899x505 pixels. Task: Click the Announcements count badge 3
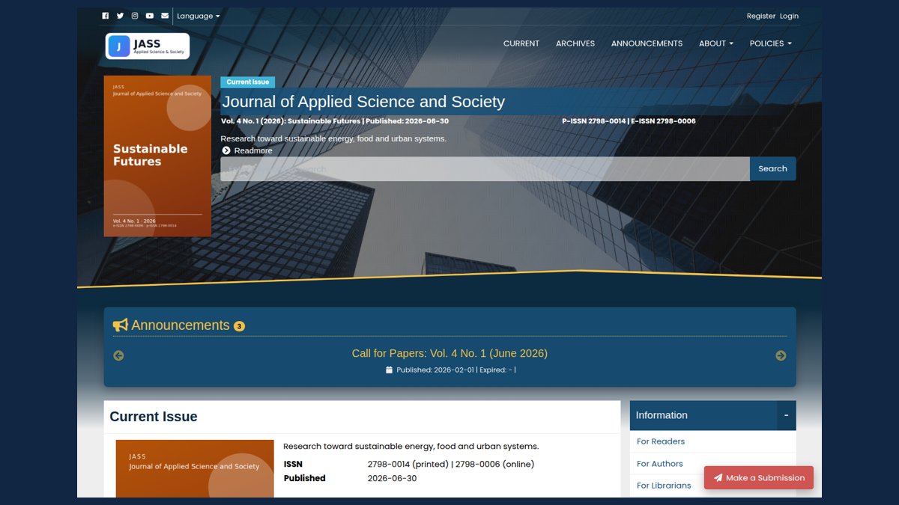[x=239, y=326]
